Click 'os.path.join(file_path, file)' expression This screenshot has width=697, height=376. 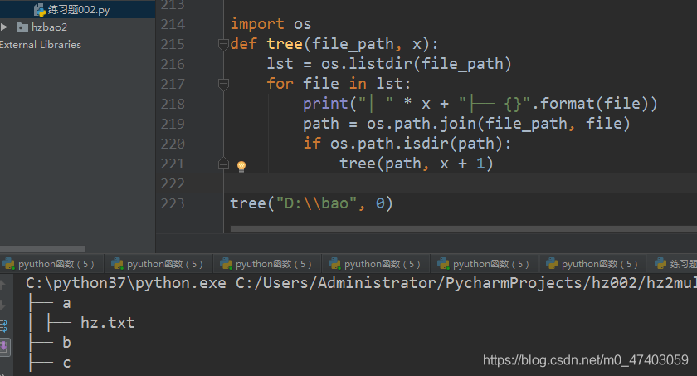click(499, 124)
